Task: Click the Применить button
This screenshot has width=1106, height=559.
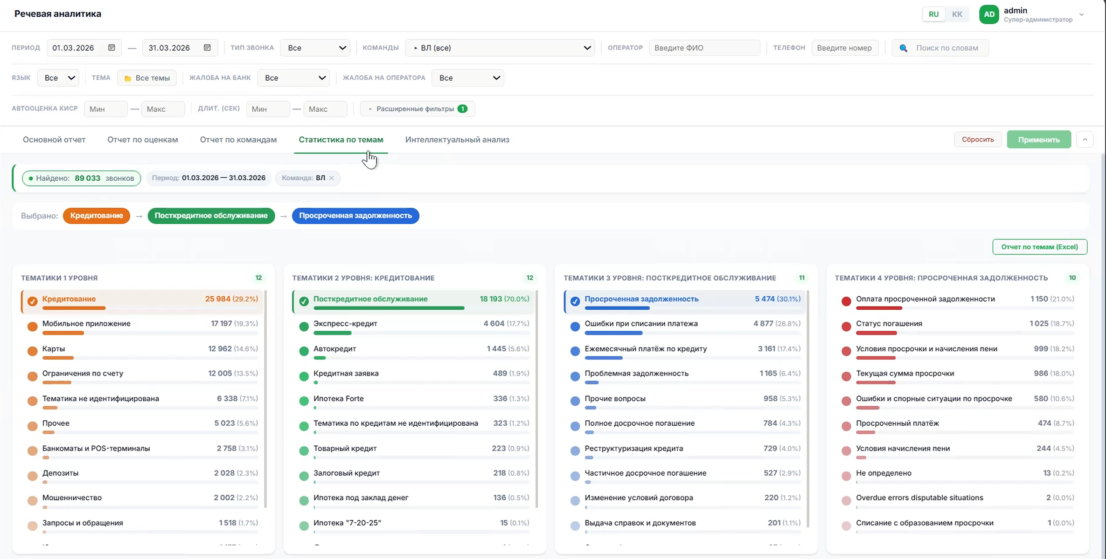Action: [x=1039, y=139]
